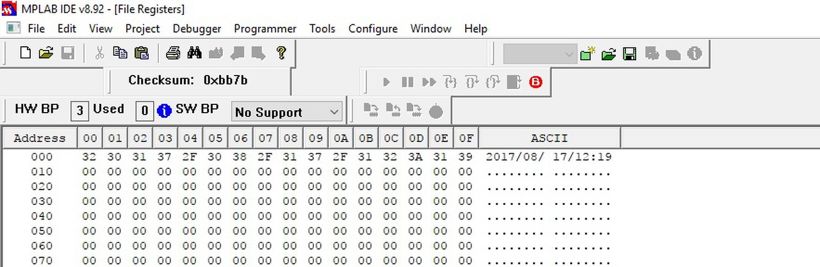
Task: Click the left-pointing go backward arrow icon
Action: pos(237,53)
